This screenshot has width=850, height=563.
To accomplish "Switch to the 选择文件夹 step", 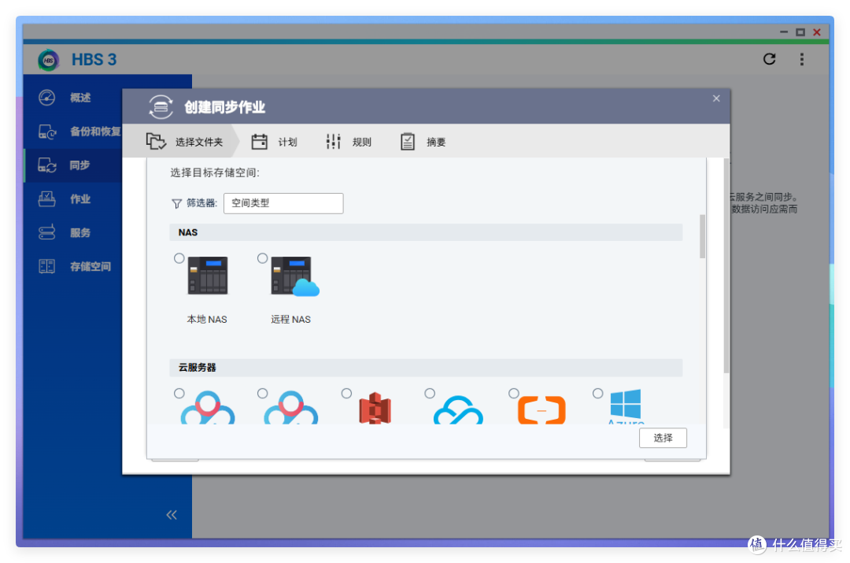I will pos(184,142).
